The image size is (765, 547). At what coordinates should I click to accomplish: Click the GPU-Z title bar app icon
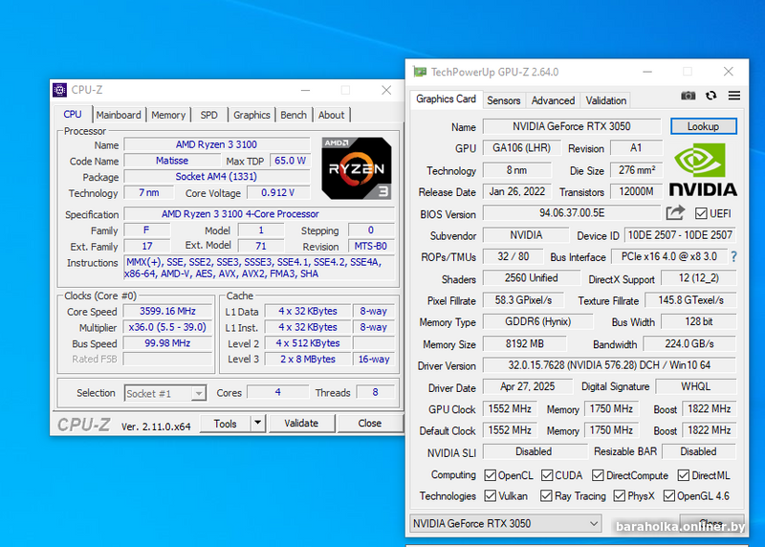click(420, 72)
